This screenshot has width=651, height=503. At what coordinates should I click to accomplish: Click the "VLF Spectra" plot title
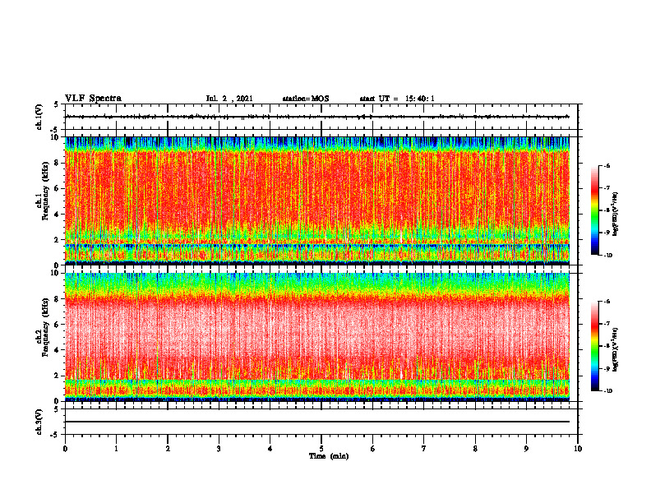[94, 99]
